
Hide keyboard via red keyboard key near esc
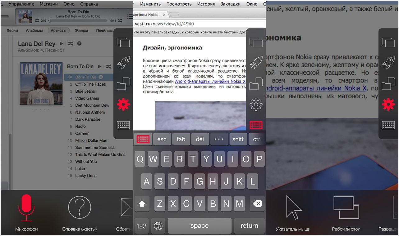pos(143,139)
